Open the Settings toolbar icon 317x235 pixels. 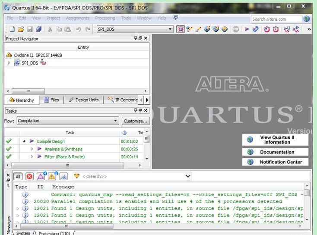[x=189, y=29]
